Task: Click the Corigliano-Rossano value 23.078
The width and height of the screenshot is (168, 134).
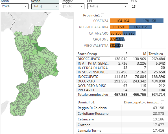Action: (158, 114)
